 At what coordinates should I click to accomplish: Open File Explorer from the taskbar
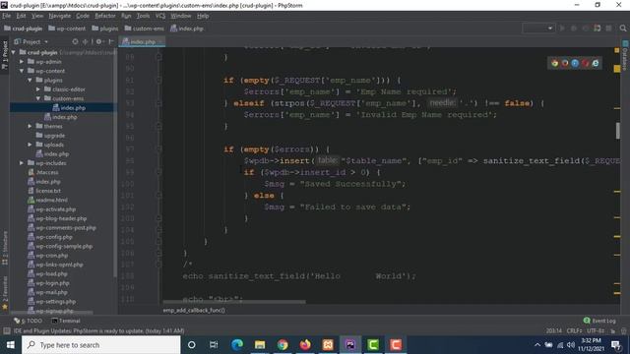(x=260, y=345)
